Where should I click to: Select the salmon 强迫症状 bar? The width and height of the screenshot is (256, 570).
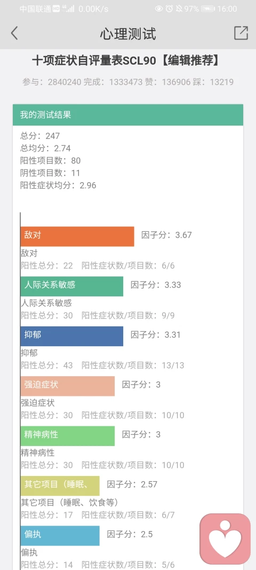(x=68, y=386)
